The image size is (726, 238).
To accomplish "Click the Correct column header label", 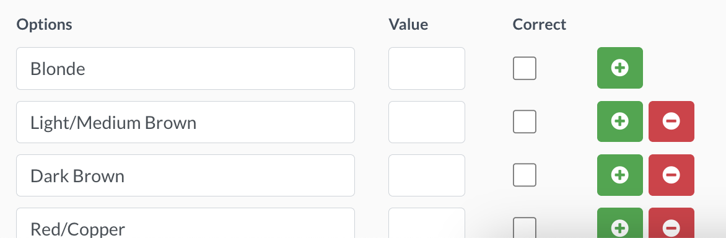I will [540, 24].
